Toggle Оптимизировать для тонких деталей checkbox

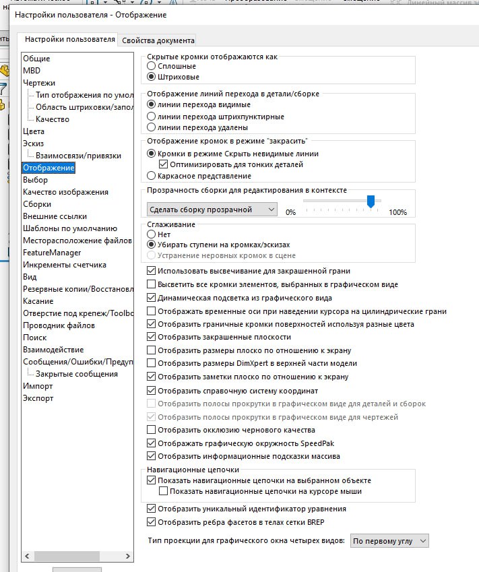(163, 164)
